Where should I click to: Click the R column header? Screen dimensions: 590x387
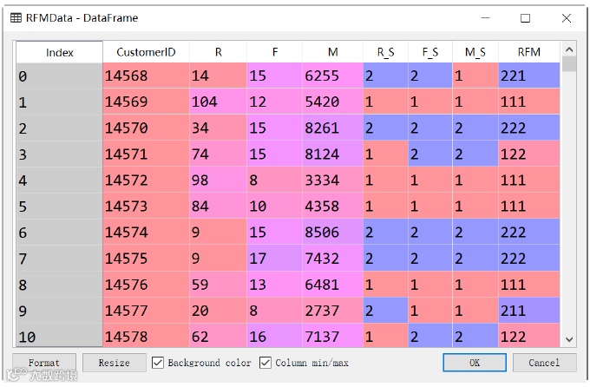[x=219, y=52]
